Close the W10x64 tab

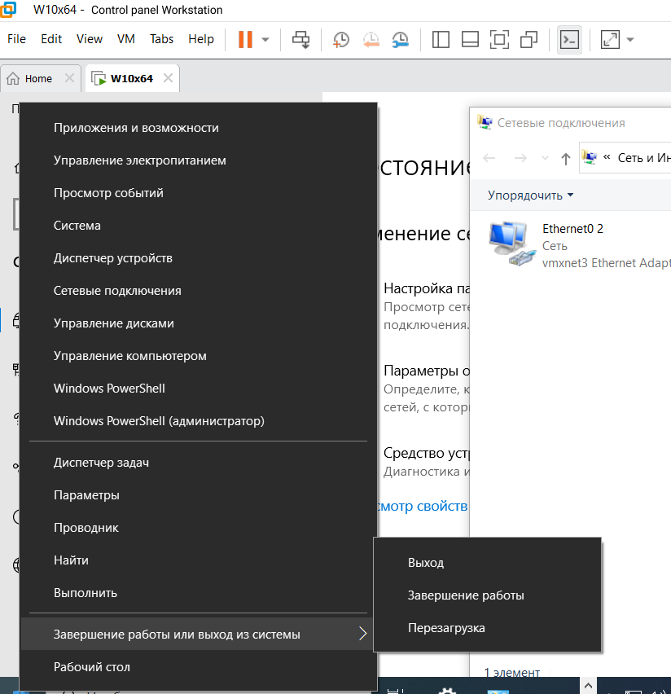point(169,79)
